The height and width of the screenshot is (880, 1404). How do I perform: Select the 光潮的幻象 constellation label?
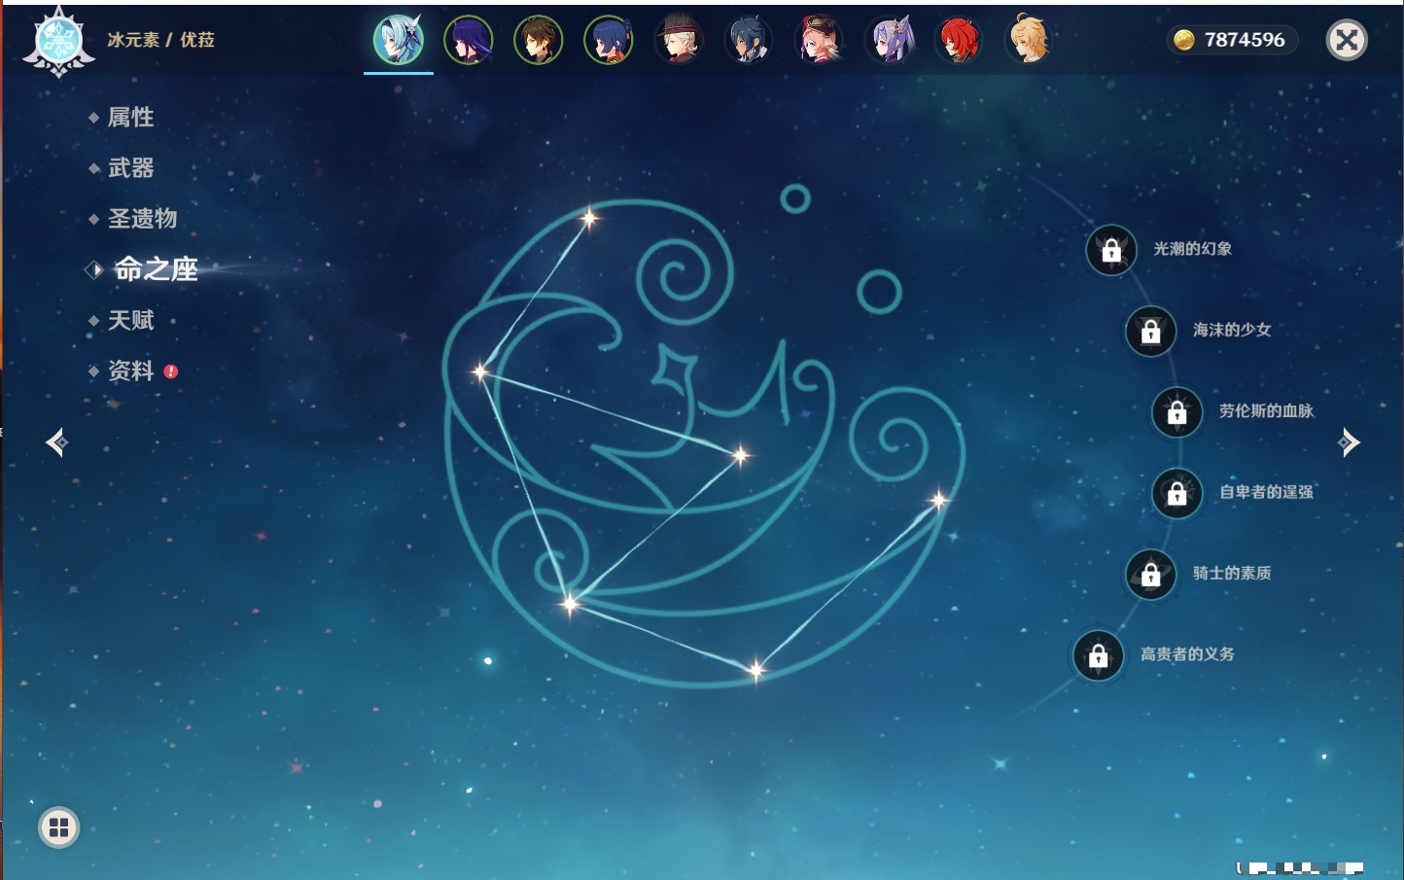(x=1193, y=249)
